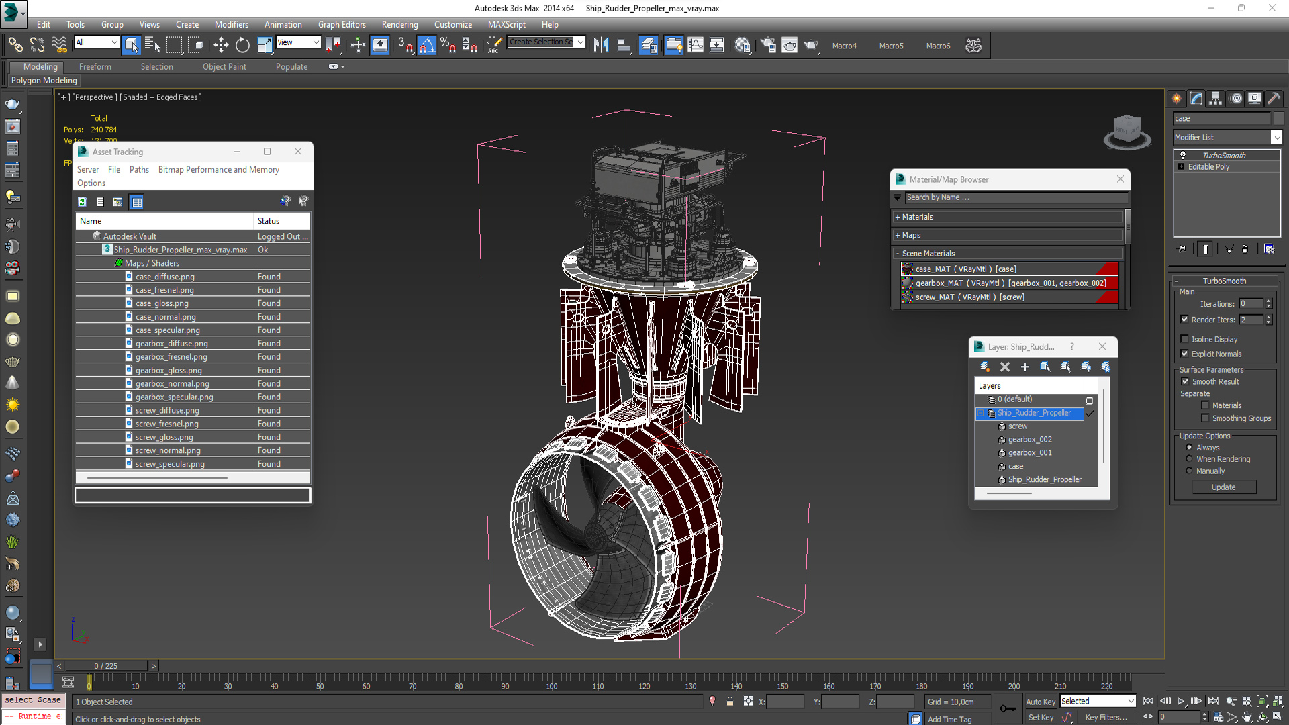1289x725 pixels.
Task: Click the TurboSmooth Update button
Action: click(1223, 487)
